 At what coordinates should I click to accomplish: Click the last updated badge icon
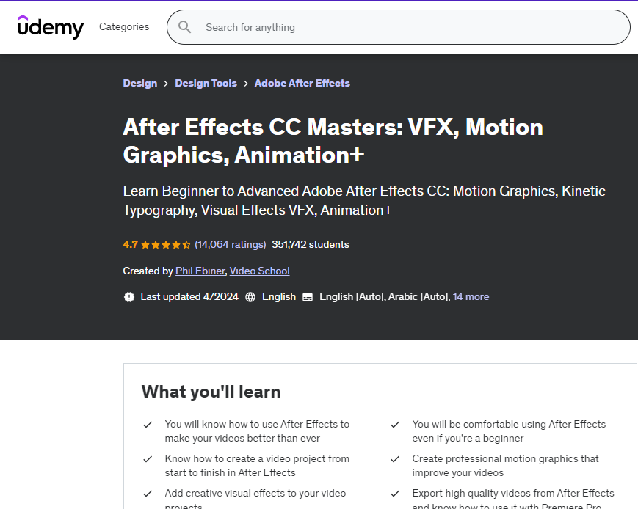point(129,297)
